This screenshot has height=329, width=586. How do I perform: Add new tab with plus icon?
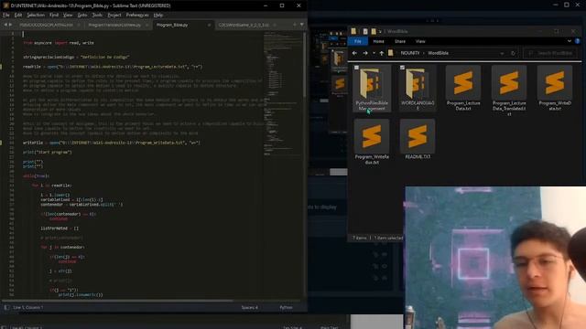[x=295, y=25]
